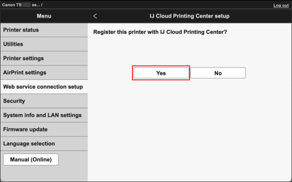This screenshot has width=292, height=182.
Task: Open Language selection
Action: [x=44, y=143]
